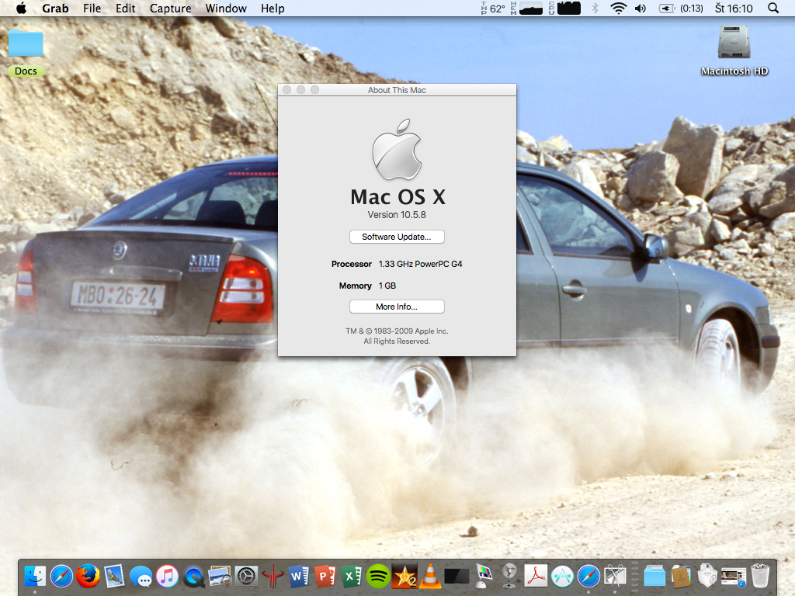
Task: Open System Preferences gear icon
Action: pos(246,577)
